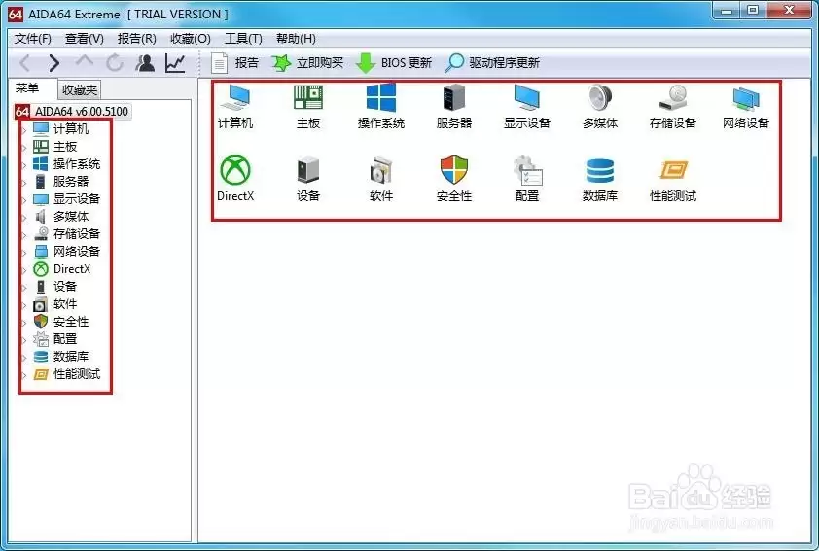
Task: Select 设备 in the left tree
Action: [54, 287]
